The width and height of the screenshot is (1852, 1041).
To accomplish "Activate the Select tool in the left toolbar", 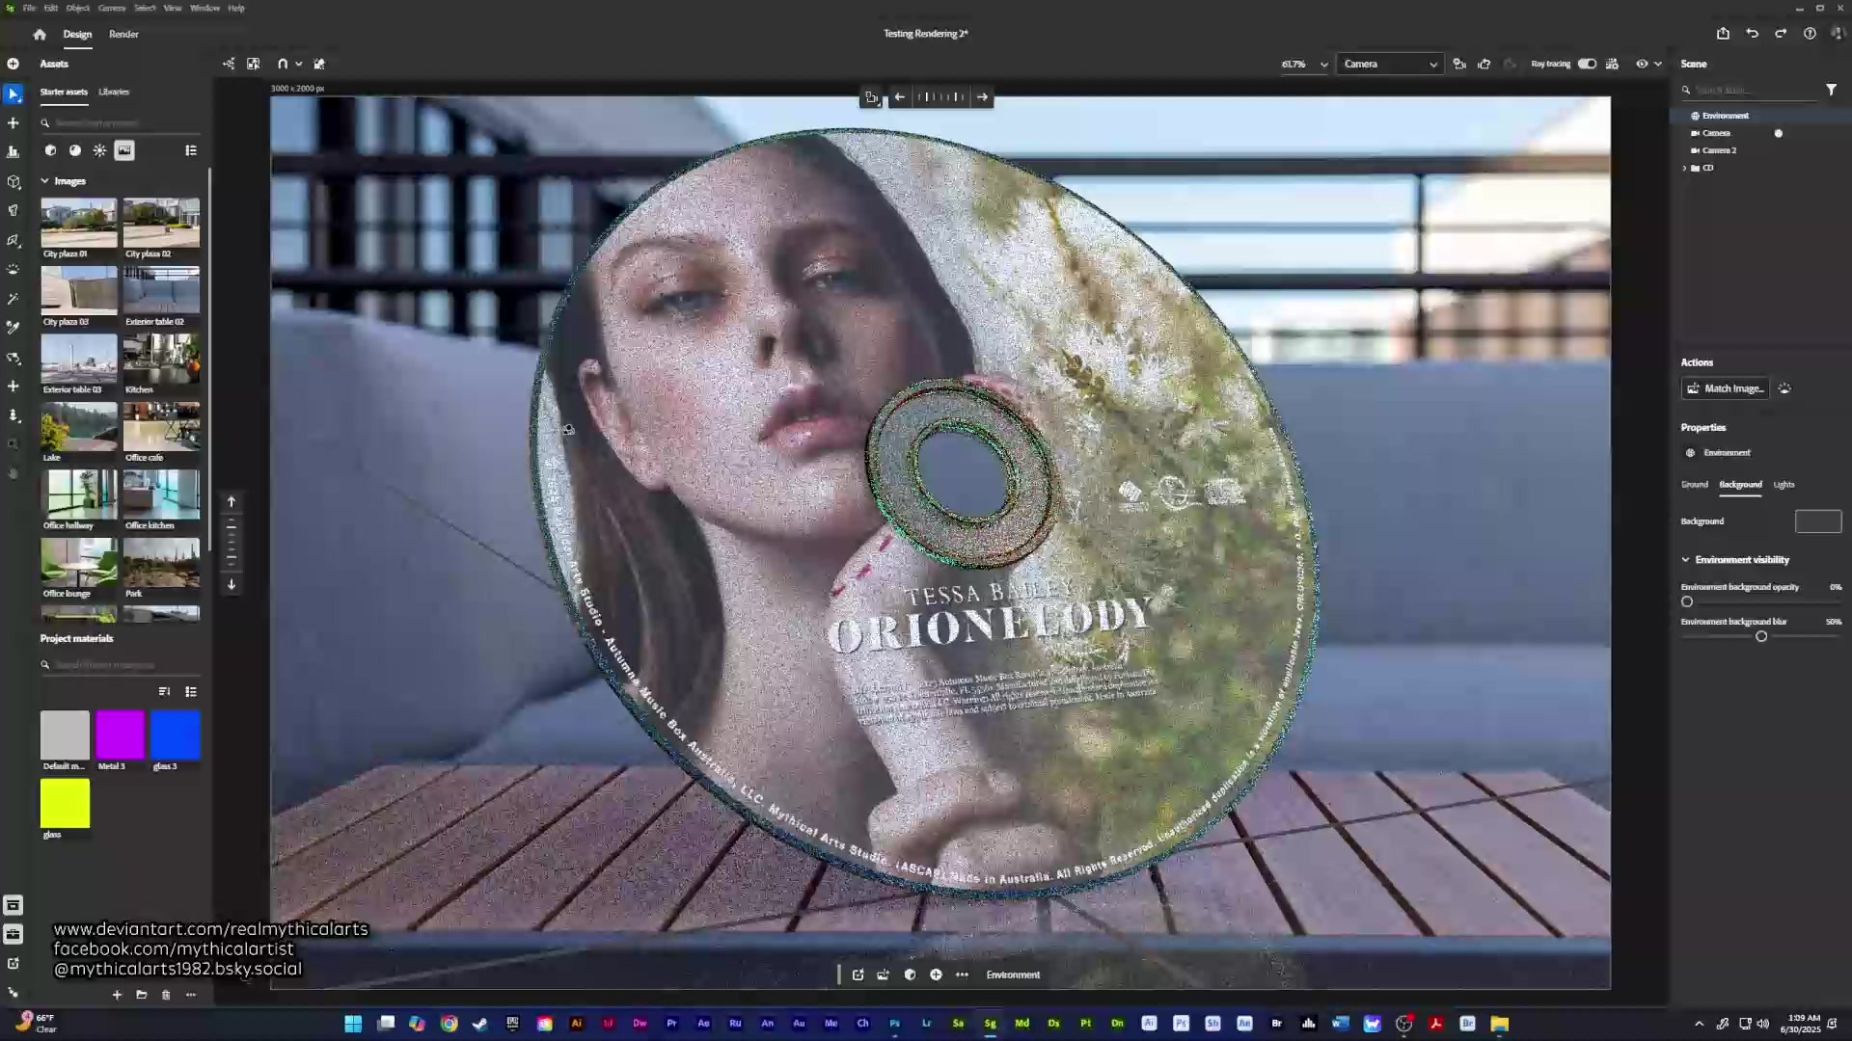I will [14, 94].
